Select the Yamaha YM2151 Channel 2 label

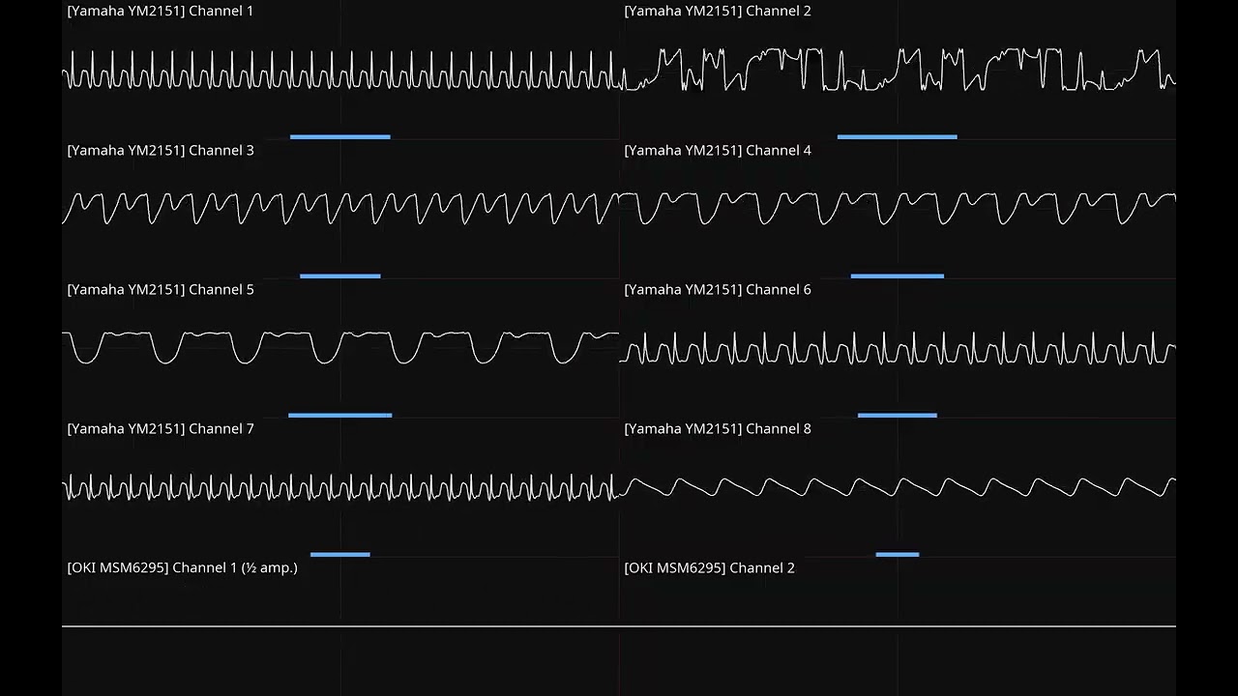(718, 12)
